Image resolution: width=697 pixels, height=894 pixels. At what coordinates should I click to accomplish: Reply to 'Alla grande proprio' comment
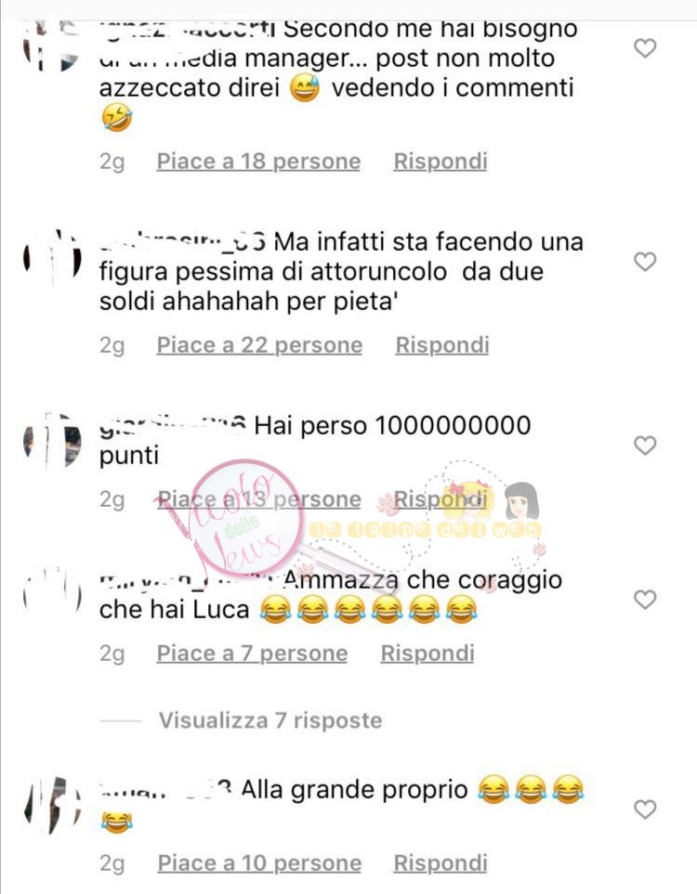[441, 863]
